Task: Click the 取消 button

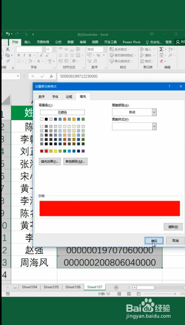Action: (x=175, y=241)
